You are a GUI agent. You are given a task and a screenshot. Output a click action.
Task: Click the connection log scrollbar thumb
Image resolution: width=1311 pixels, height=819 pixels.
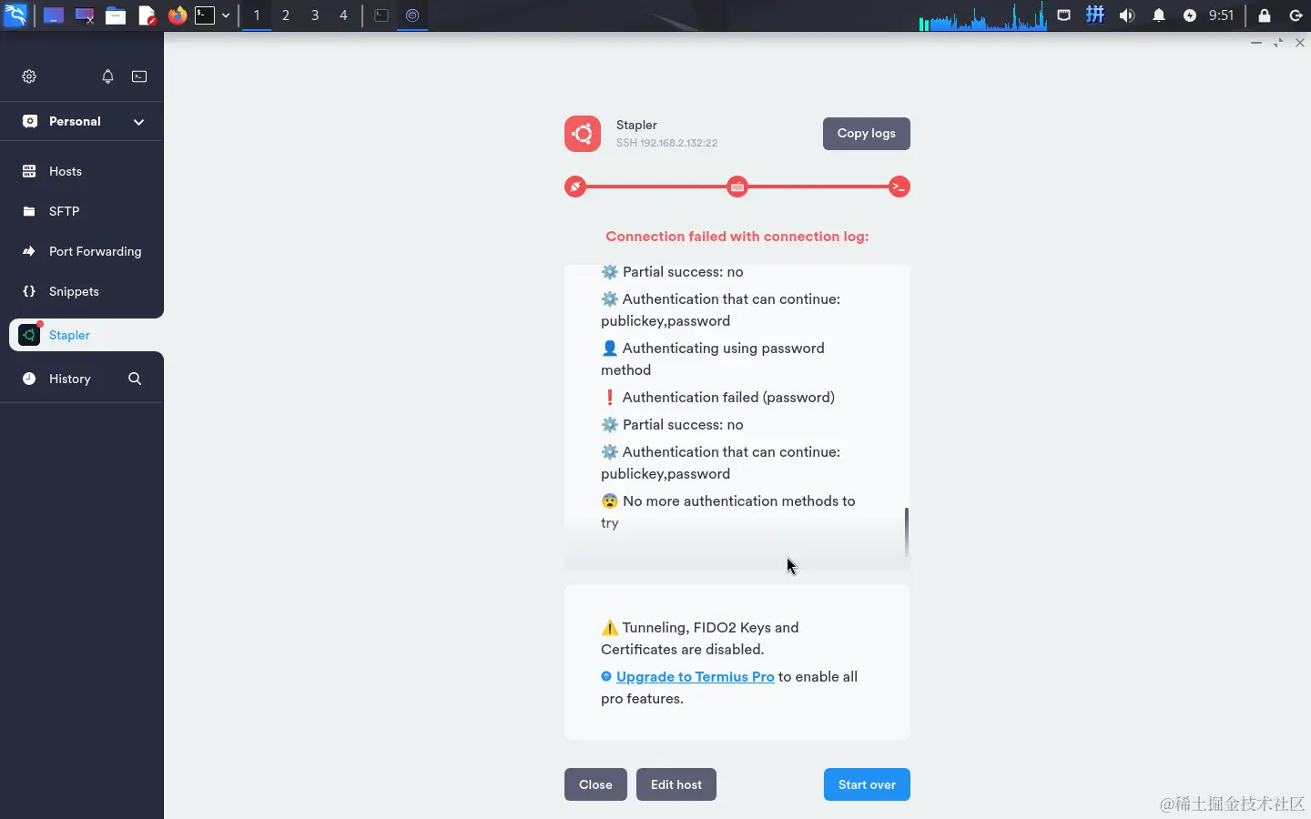pos(907,531)
